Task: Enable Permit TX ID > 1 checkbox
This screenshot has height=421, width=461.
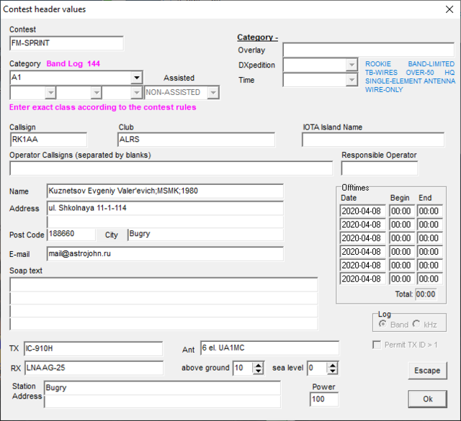Action: 377,345
